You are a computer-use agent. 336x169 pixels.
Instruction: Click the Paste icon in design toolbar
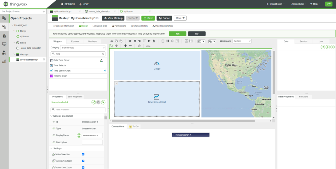(x=121, y=41)
